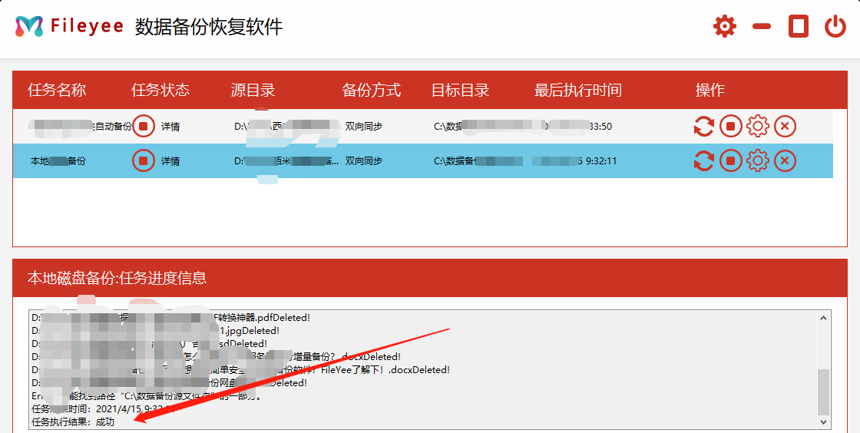Open settings gear in title bar
Viewport: 860px width, 433px height.
tap(724, 27)
